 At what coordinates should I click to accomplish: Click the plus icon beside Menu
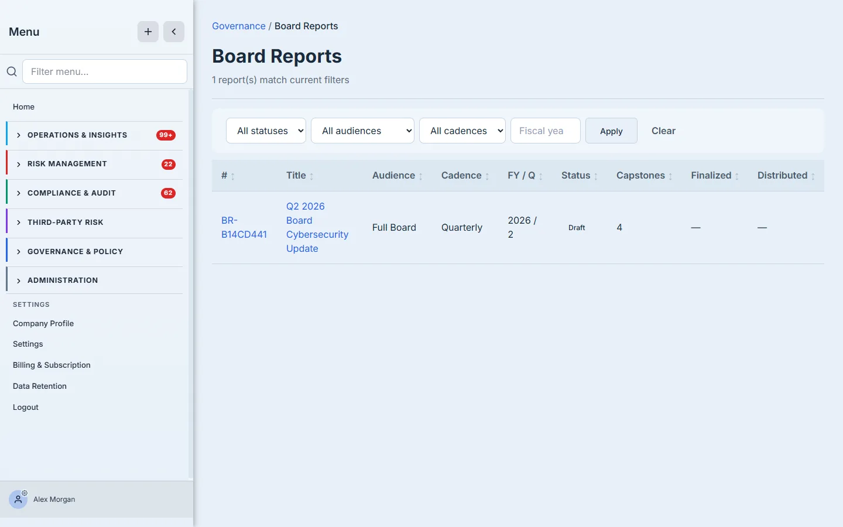pyautogui.click(x=148, y=32)
